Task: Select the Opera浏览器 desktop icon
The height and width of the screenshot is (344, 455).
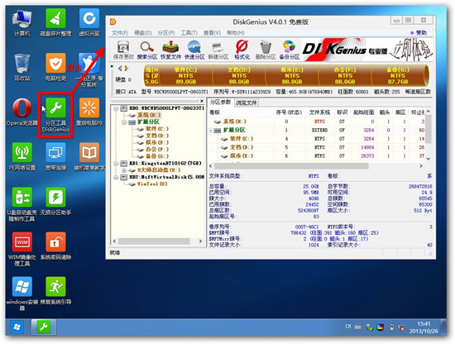Action: (22, 112)
